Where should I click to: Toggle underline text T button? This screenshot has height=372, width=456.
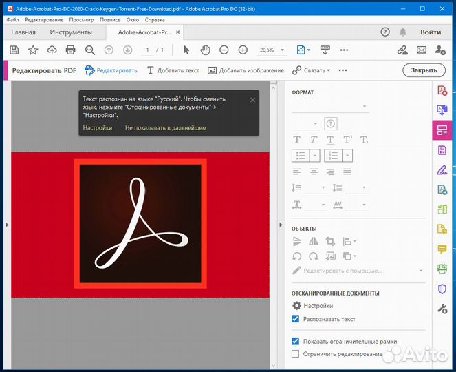pos(330,140)
